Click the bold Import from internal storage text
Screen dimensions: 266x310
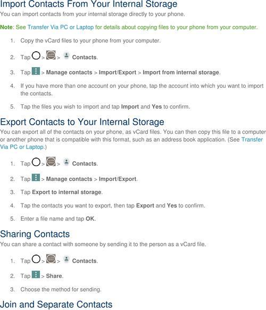click(181, 72)
